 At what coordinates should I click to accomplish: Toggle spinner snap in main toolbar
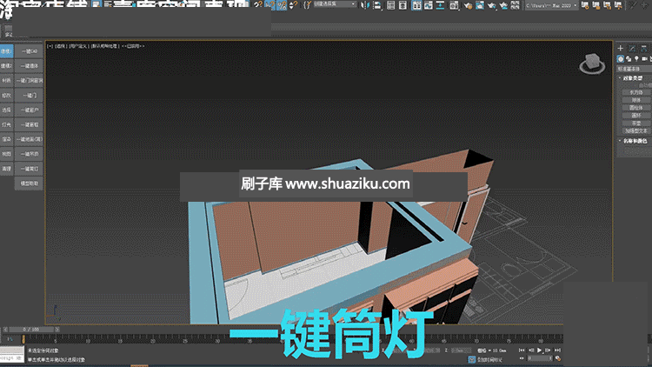tap(294, 5)
